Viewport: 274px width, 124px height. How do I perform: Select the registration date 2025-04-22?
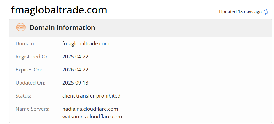click(75, 57)
